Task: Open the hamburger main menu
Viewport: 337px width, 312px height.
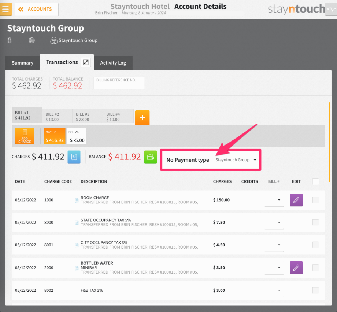Action: point(5,9)
